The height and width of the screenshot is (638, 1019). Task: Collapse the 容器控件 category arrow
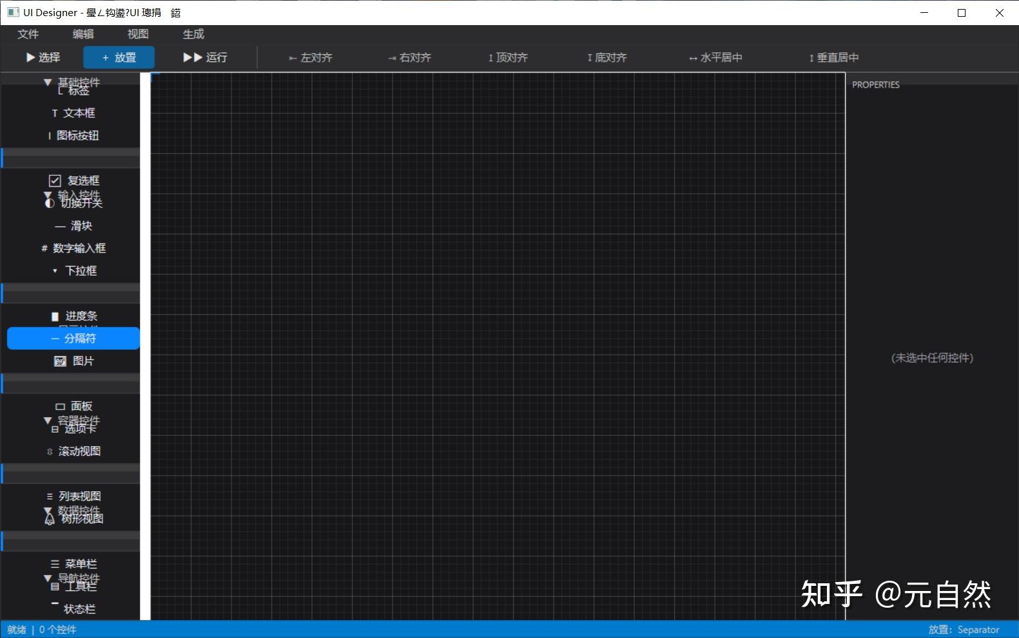point(47,420)
